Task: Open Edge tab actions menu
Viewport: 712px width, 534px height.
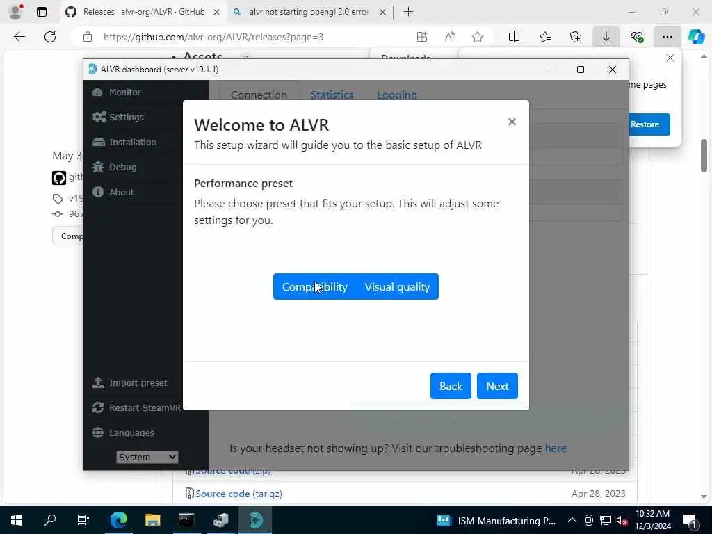Action: point(42,13)
